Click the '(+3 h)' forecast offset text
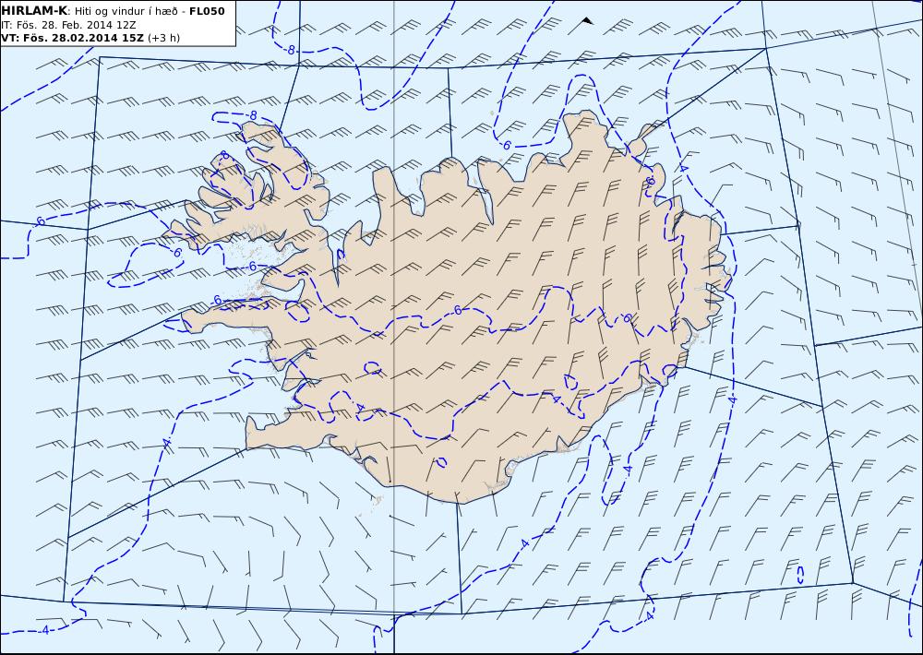923x655 pixels. click(163, 38)
